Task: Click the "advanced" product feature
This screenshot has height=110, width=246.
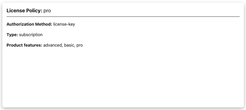Action: [x=53, y=45]
